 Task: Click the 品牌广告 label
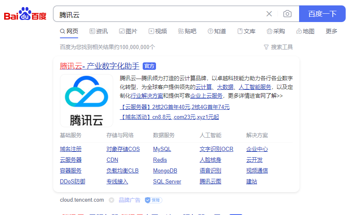tap(130, 200)
